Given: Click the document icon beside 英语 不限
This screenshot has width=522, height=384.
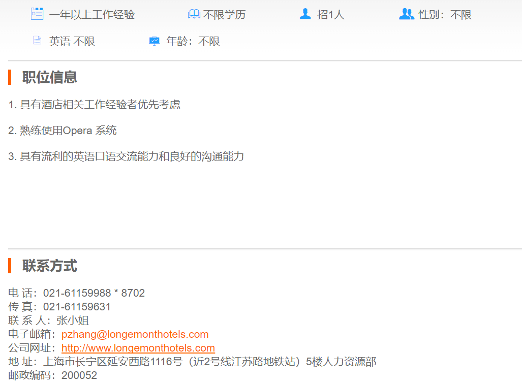Looking at the screenshot, I should (37, 41).
